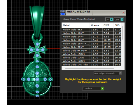Click the 12.25 DWT value

click(107, 47)
